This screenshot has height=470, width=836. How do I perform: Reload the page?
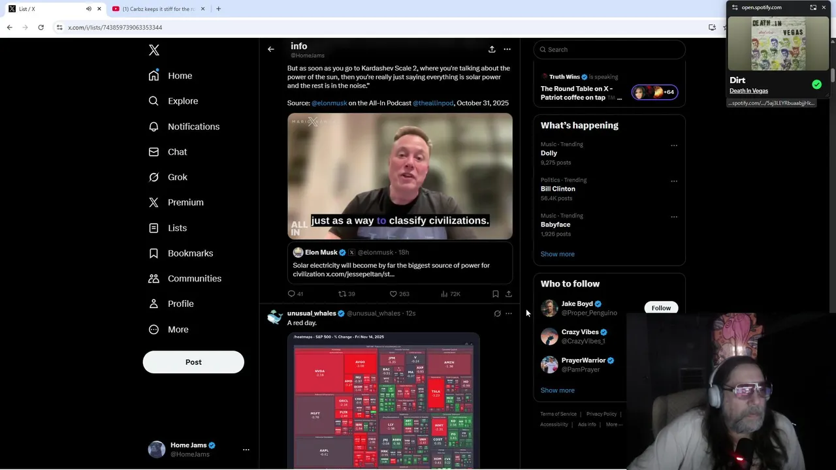coord(40,27)
